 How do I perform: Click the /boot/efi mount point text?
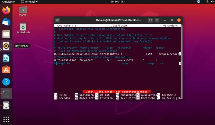coord(87,60)
